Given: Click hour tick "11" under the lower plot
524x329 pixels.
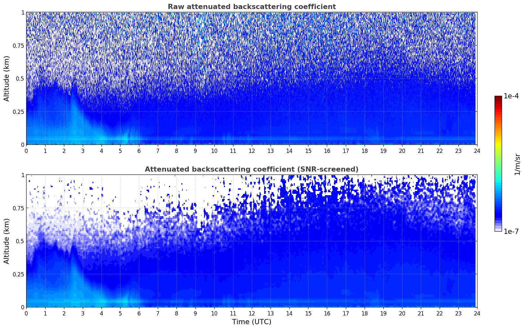Looking at the screenshot, I should click(x=233, y=313).
